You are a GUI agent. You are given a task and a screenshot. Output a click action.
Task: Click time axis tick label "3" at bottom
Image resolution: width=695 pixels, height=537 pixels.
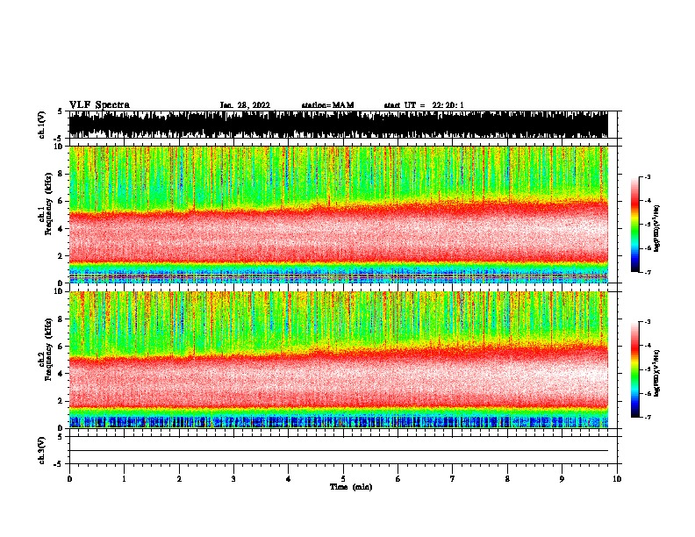coord(233,479)
